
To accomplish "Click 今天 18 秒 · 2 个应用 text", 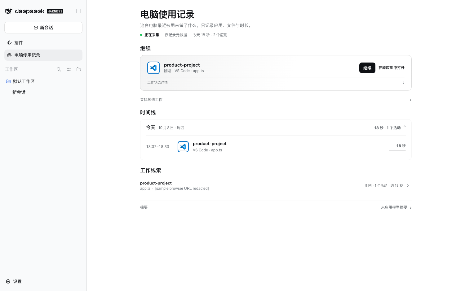I will [x=210, y=35].
